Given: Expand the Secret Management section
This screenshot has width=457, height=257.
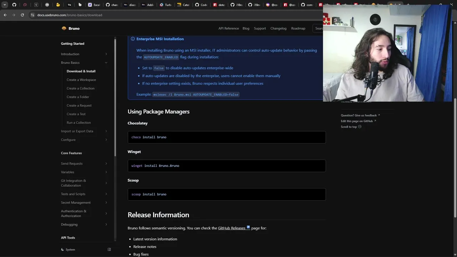Looking at the screenshot, I should coord(84,202).
